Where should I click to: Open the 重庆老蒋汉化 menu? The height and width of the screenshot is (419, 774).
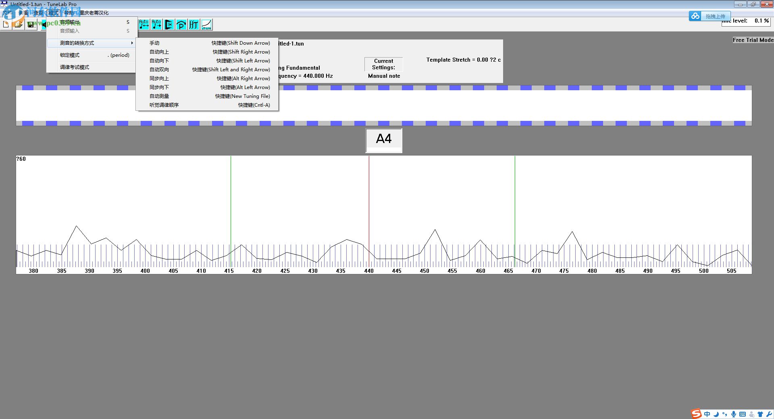tap(94, 13)
